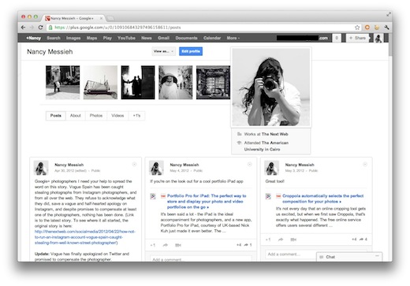
Task: Click the Edit profile button
Action: point(191,51)
